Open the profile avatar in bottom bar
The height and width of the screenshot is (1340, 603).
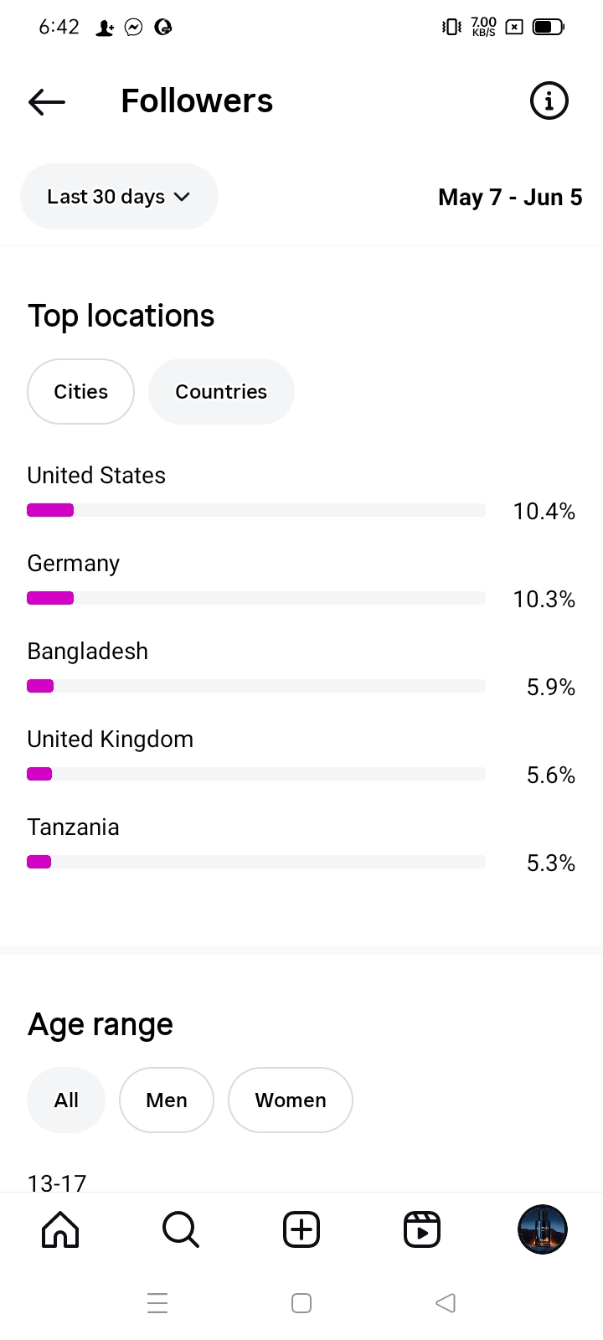pos(543,1229)
